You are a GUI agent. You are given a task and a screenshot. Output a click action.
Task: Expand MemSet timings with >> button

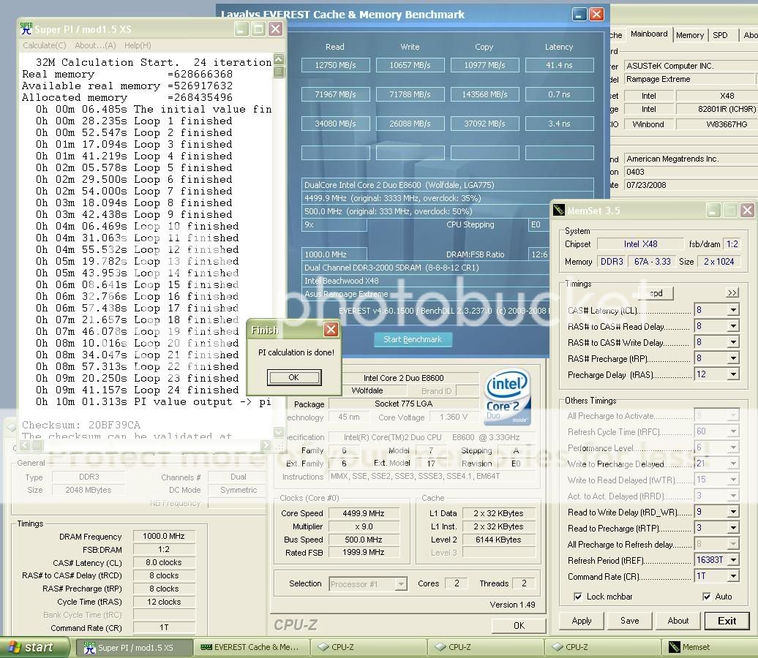tap(732, 292)
